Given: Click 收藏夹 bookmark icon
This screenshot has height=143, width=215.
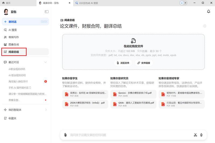Looking at the screenshot, I should click(x=5, y=118).
